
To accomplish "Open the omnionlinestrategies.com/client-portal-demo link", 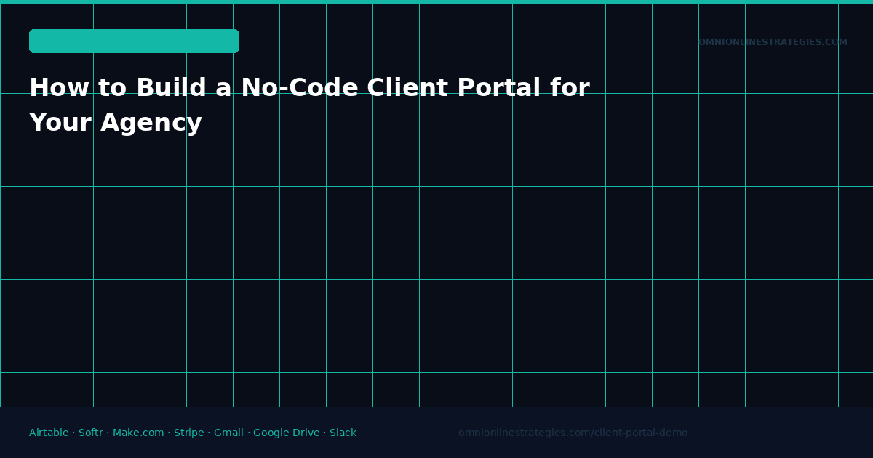I will [573, 433].
